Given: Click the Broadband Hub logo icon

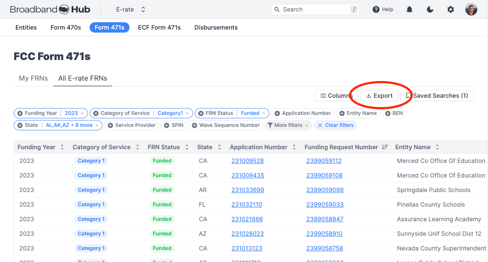Looking at the screenshot, I should 64,9.
